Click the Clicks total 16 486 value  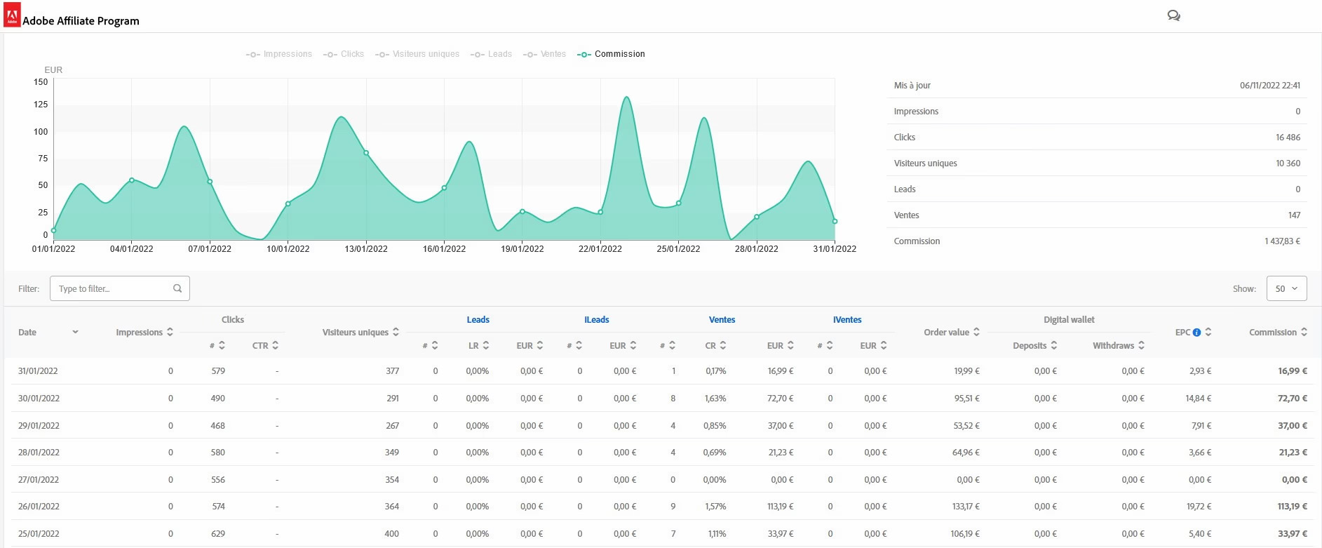(x=1288, y=138)
